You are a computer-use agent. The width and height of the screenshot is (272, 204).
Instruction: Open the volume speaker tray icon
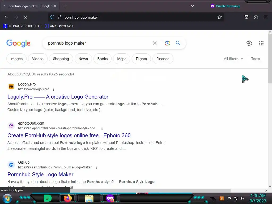242,198
